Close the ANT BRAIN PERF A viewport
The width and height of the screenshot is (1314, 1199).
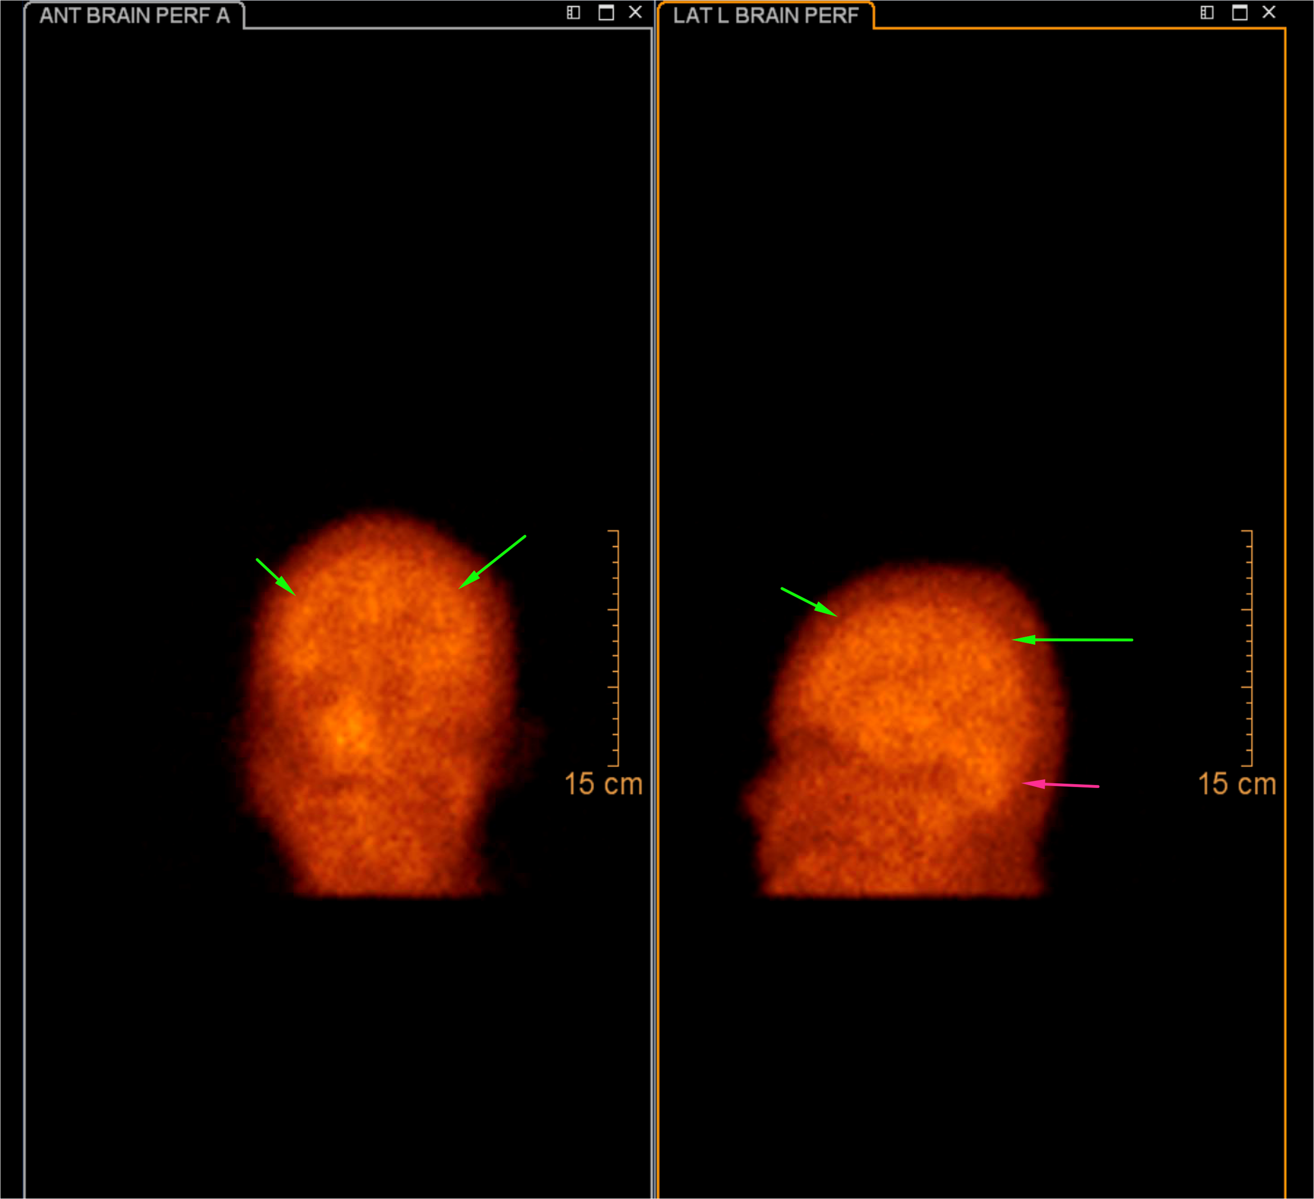(636, 12)
